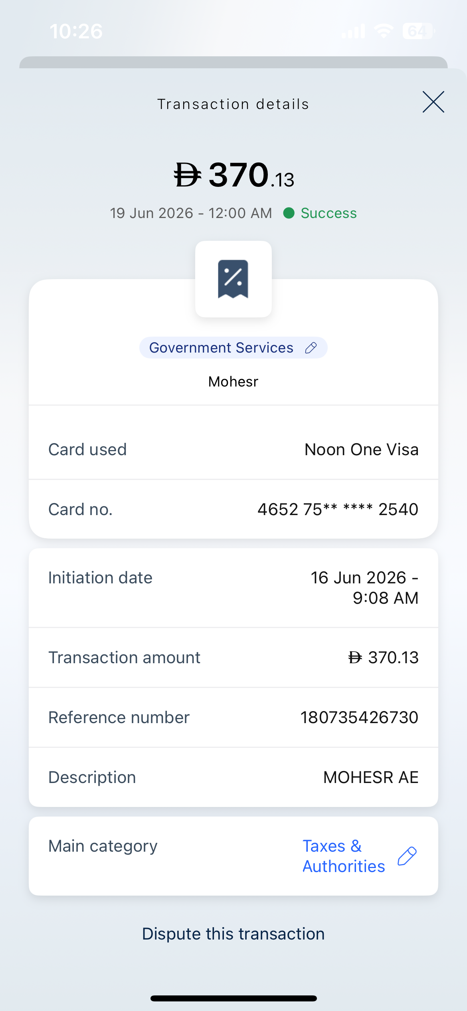The image size is (467, 1011).
Task: Tap the Wi-Fi status icon
Action: [x=384, y=31]
